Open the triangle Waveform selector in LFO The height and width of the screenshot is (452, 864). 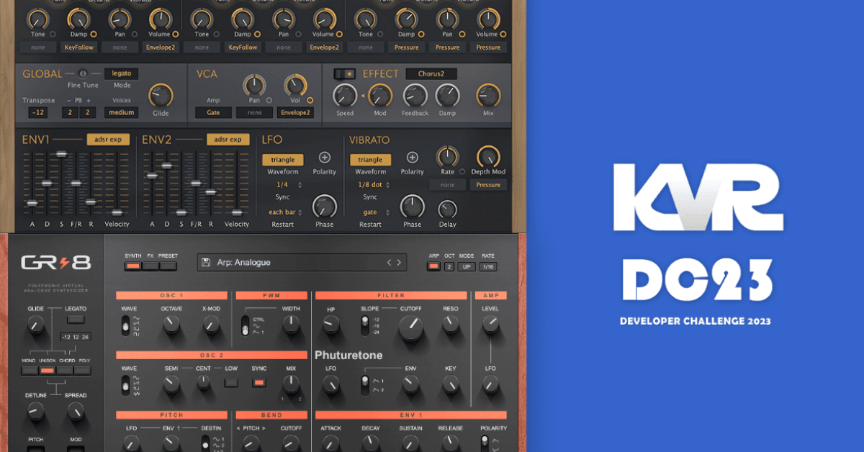[x=282, y=160]
